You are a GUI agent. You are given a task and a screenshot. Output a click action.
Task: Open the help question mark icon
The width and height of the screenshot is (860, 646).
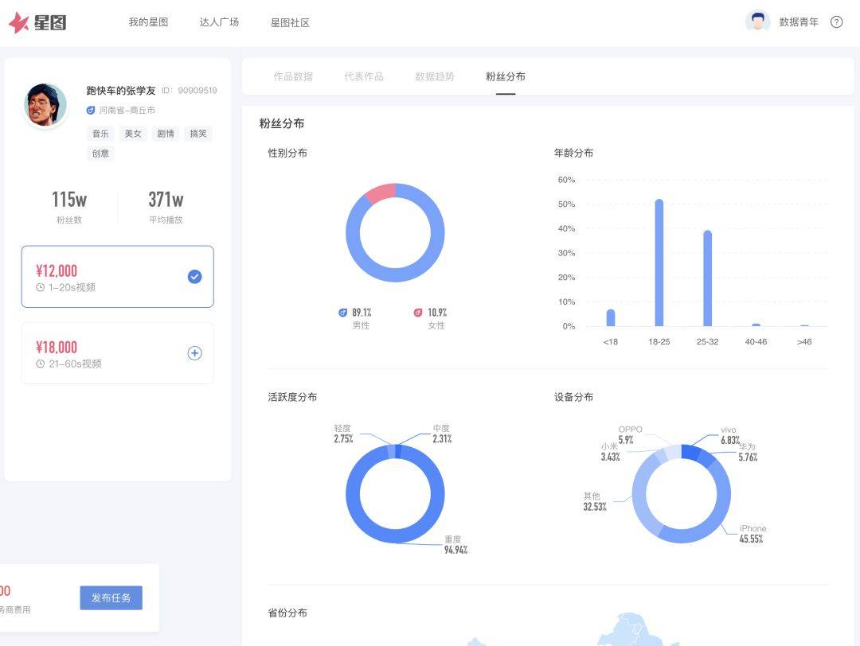pyautogui.click(x=836, y=22)
